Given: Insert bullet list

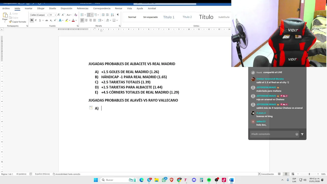Looking at the screenshot, I should click(x=82, y=15).
